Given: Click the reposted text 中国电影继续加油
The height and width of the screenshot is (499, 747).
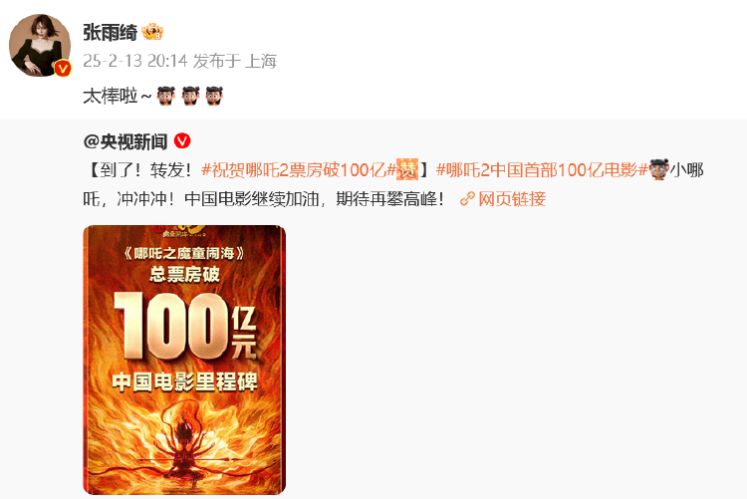Looking at the screenshot, I should click(251, 199).
